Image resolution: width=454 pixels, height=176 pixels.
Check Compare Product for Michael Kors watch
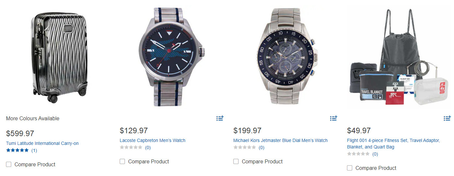(236, 161)
